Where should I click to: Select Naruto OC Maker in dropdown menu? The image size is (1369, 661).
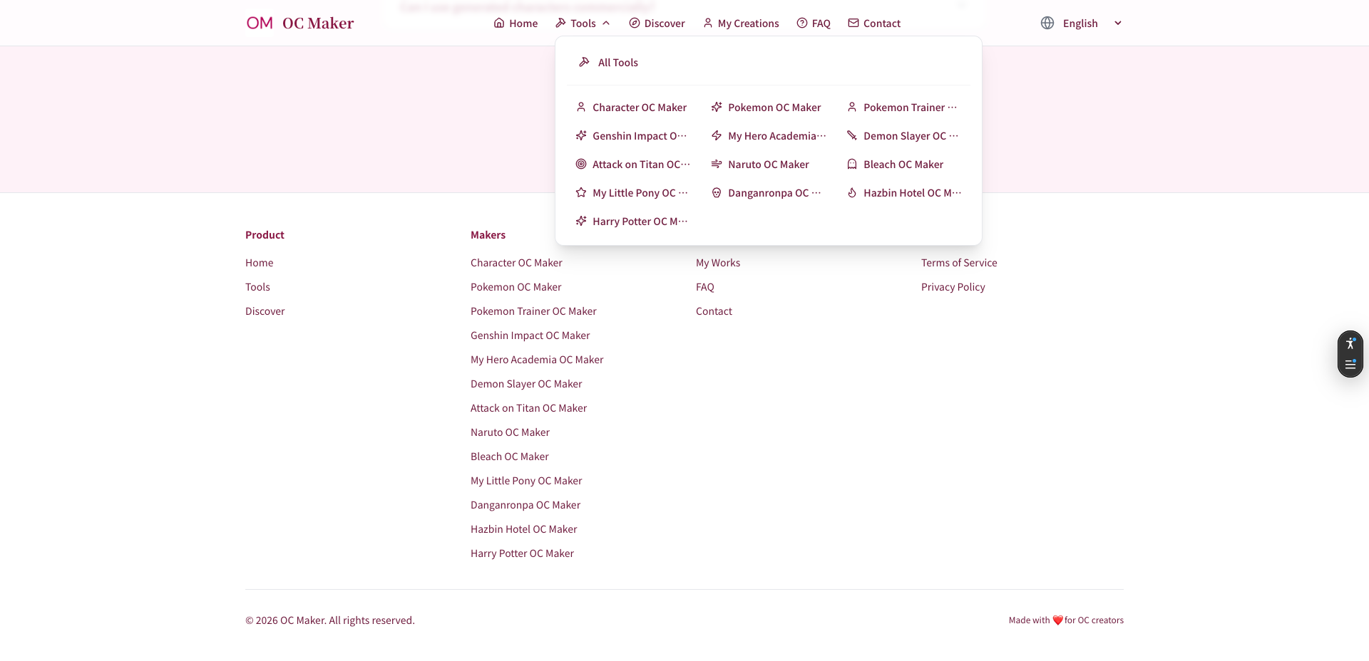pos(769,164)
